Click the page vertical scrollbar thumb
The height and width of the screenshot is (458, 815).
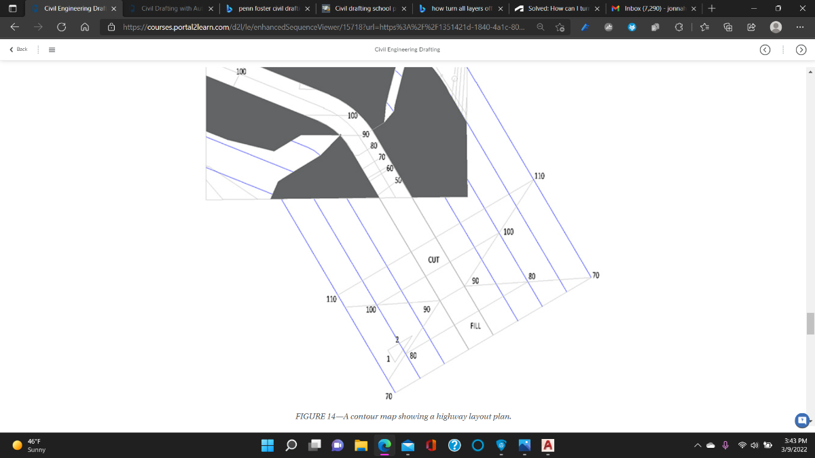(x=810, y=324)
